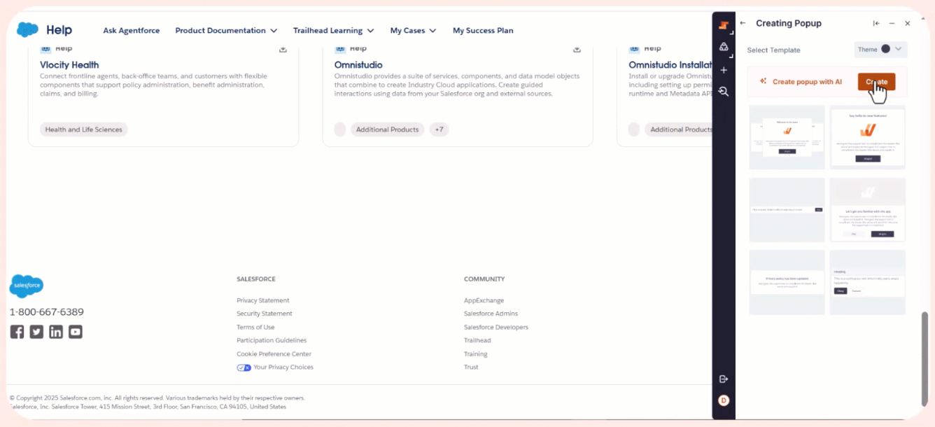Select the Health and Life Sciences tag
Image resolution: width=935 pixels, height=427 pixels.
point(84,129)
